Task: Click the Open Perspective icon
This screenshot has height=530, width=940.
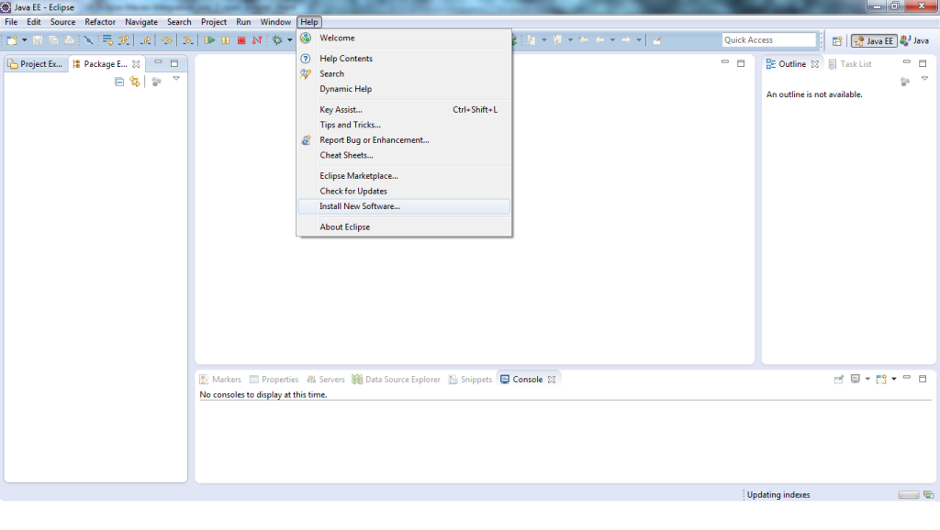Action: [x=837, y=40]
